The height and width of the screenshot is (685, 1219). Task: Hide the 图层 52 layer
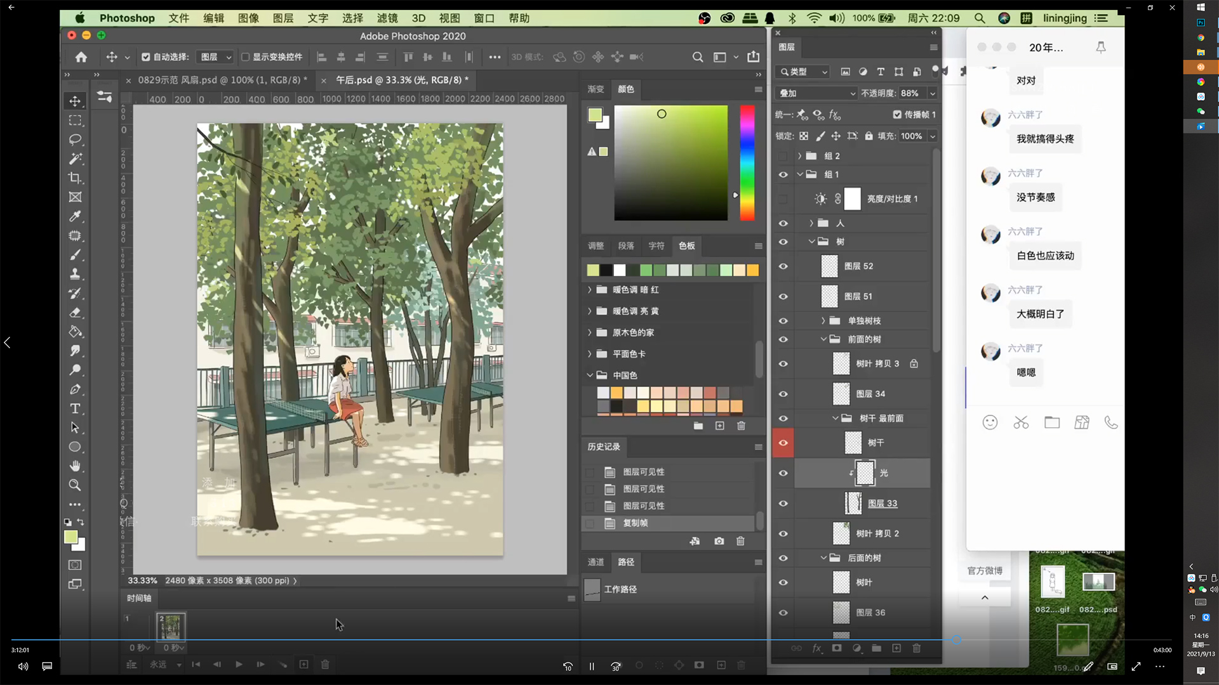pyautogui.click(x=783, y=266)
